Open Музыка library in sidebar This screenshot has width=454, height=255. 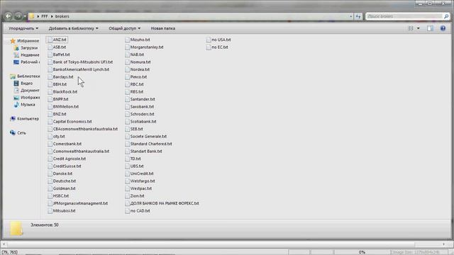(28, 105)
